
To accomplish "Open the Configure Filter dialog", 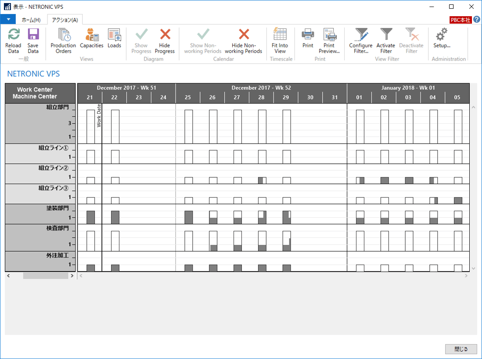I will [361, 35].
